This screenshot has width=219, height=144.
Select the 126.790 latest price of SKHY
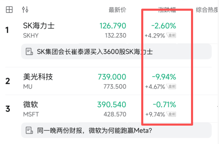[x=113, y=26]
